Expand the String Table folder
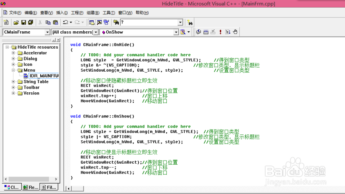The height and width of the screenshot is (194, 345). 13,82
